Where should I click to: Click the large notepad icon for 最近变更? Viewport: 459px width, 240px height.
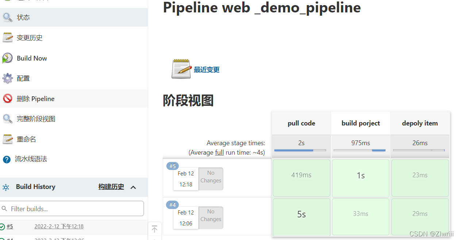point(181,69)
